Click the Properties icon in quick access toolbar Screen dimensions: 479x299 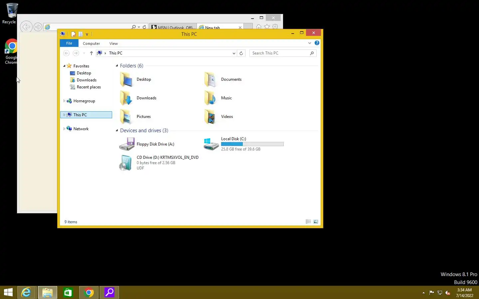(73, 34)
